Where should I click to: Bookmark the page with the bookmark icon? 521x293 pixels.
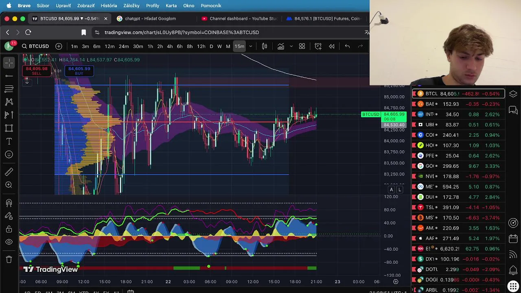pyautogui.click(x=83, y=32)
